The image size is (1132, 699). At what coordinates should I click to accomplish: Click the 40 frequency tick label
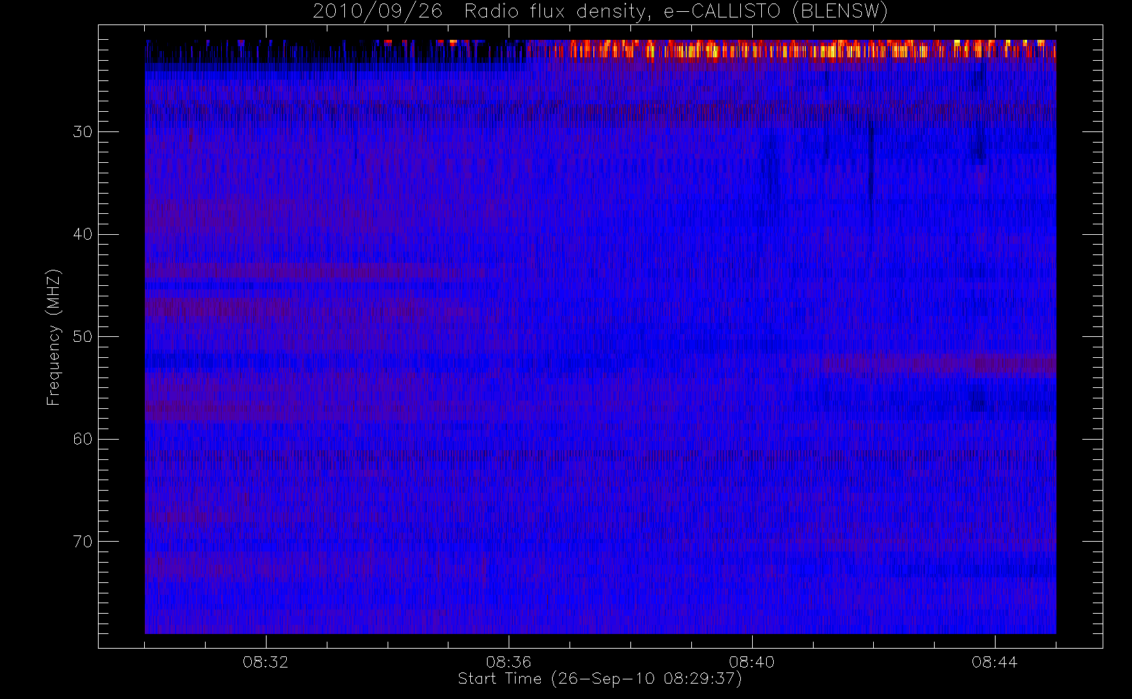point(83,234)
